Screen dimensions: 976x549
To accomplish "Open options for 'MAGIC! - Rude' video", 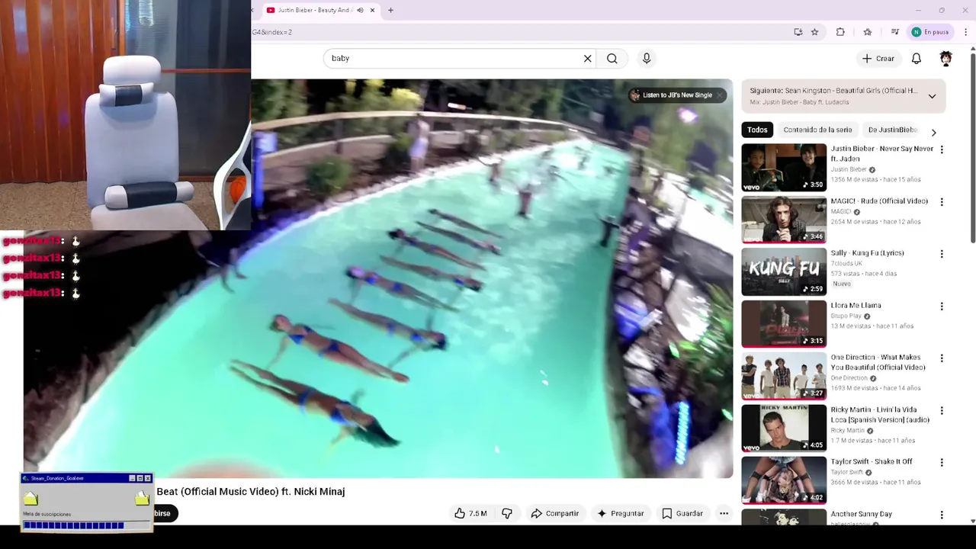I will click(x=942, y=202).
